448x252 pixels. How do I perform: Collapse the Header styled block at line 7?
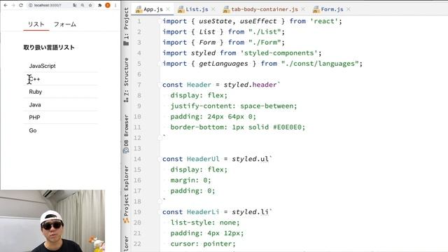[x=160, y=85]
